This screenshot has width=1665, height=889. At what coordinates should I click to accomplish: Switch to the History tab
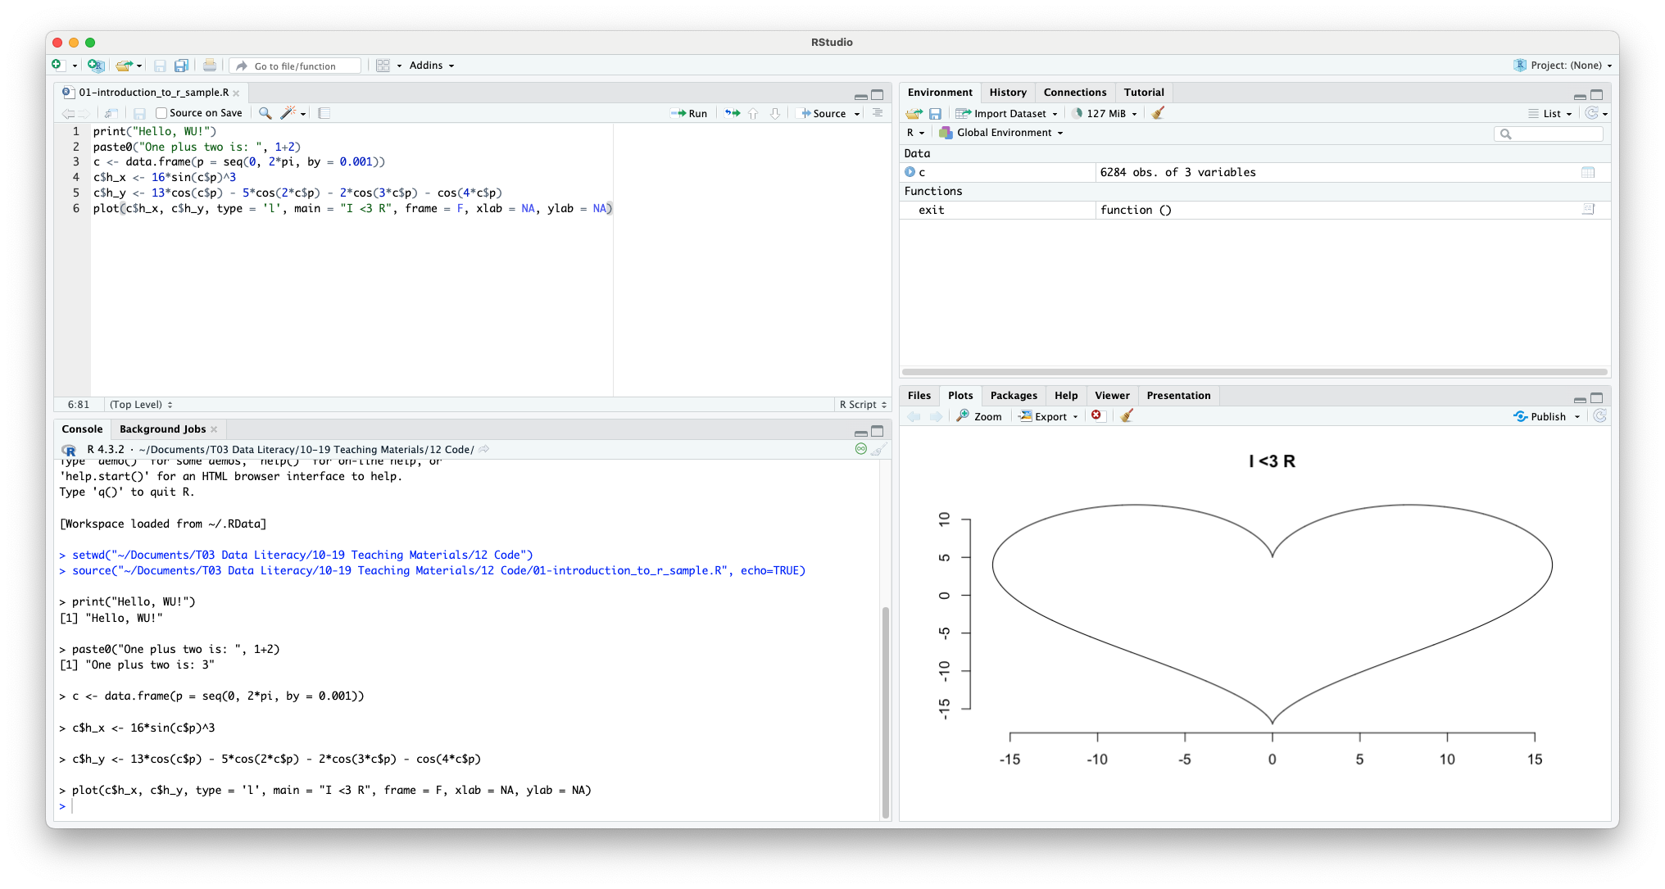[1007, 93]
